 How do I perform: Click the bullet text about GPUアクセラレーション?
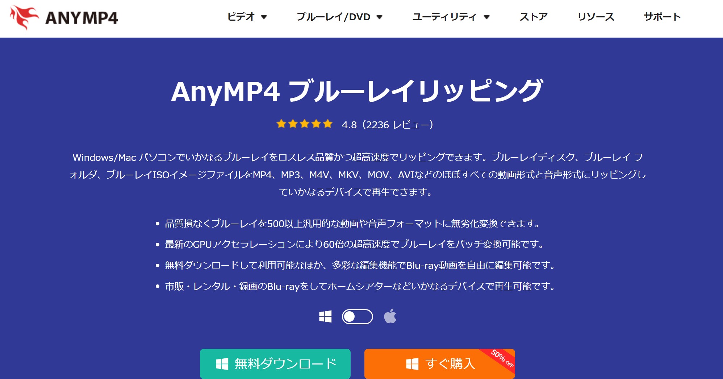(355, 244)
